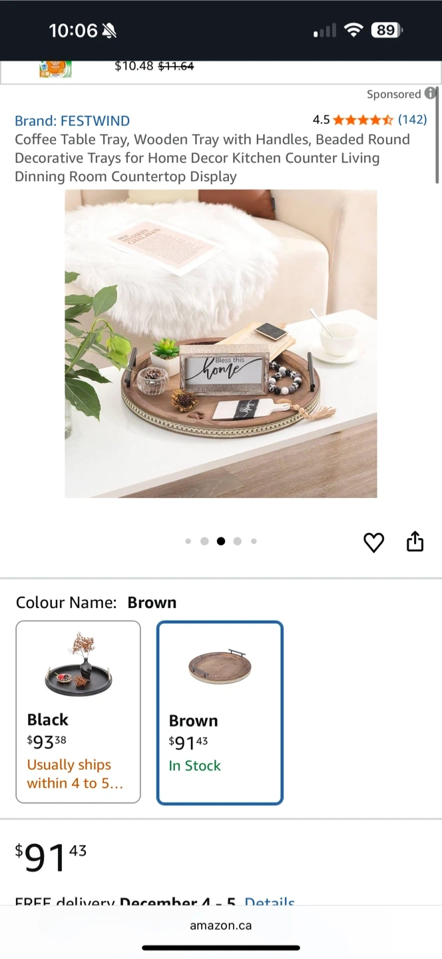Go to second image carousel dot
This screenshot has width=442, height=959.
(x=204, y=541)
